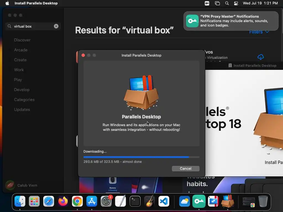This screenshot has height=212, width=283.
Task: Expand the Filters dropdown in App Store
Action: coord(259,32)
